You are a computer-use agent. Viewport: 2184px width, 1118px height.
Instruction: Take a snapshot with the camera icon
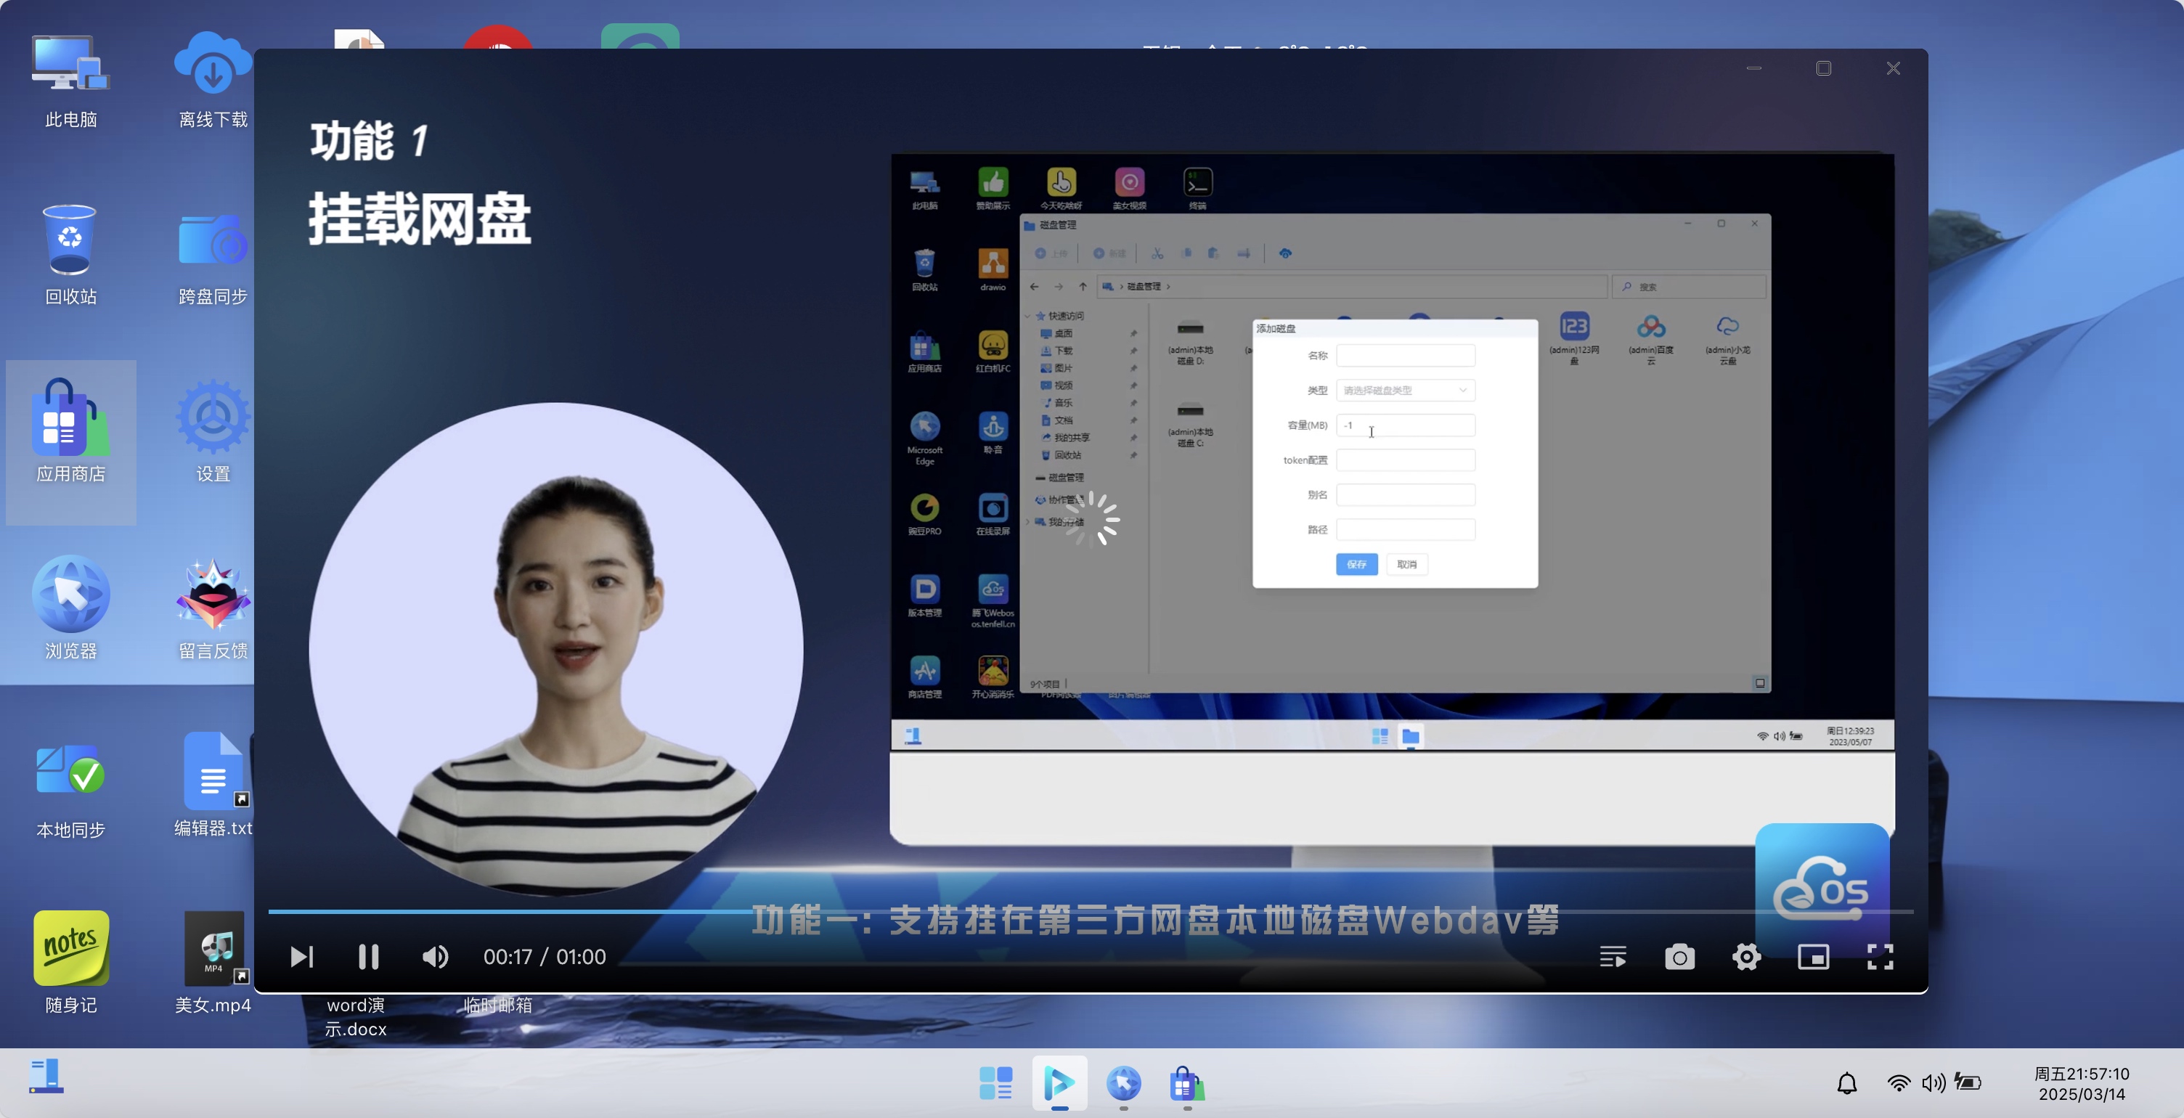point(1679,957)
